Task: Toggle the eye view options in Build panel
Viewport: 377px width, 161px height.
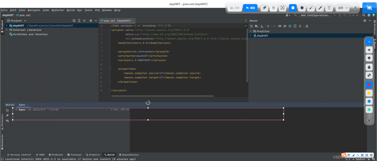Action: 7,121
